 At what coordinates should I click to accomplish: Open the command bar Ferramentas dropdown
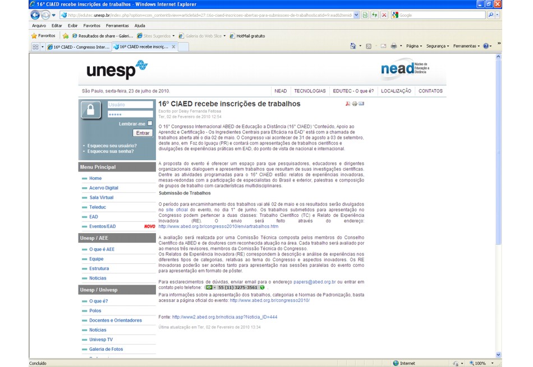466,46
